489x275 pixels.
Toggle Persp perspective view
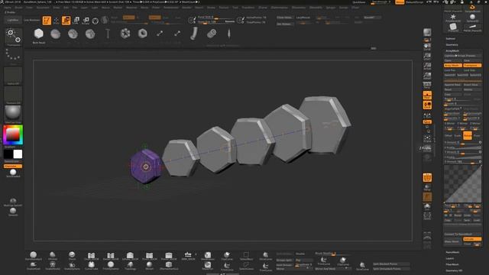click(427, 86)
